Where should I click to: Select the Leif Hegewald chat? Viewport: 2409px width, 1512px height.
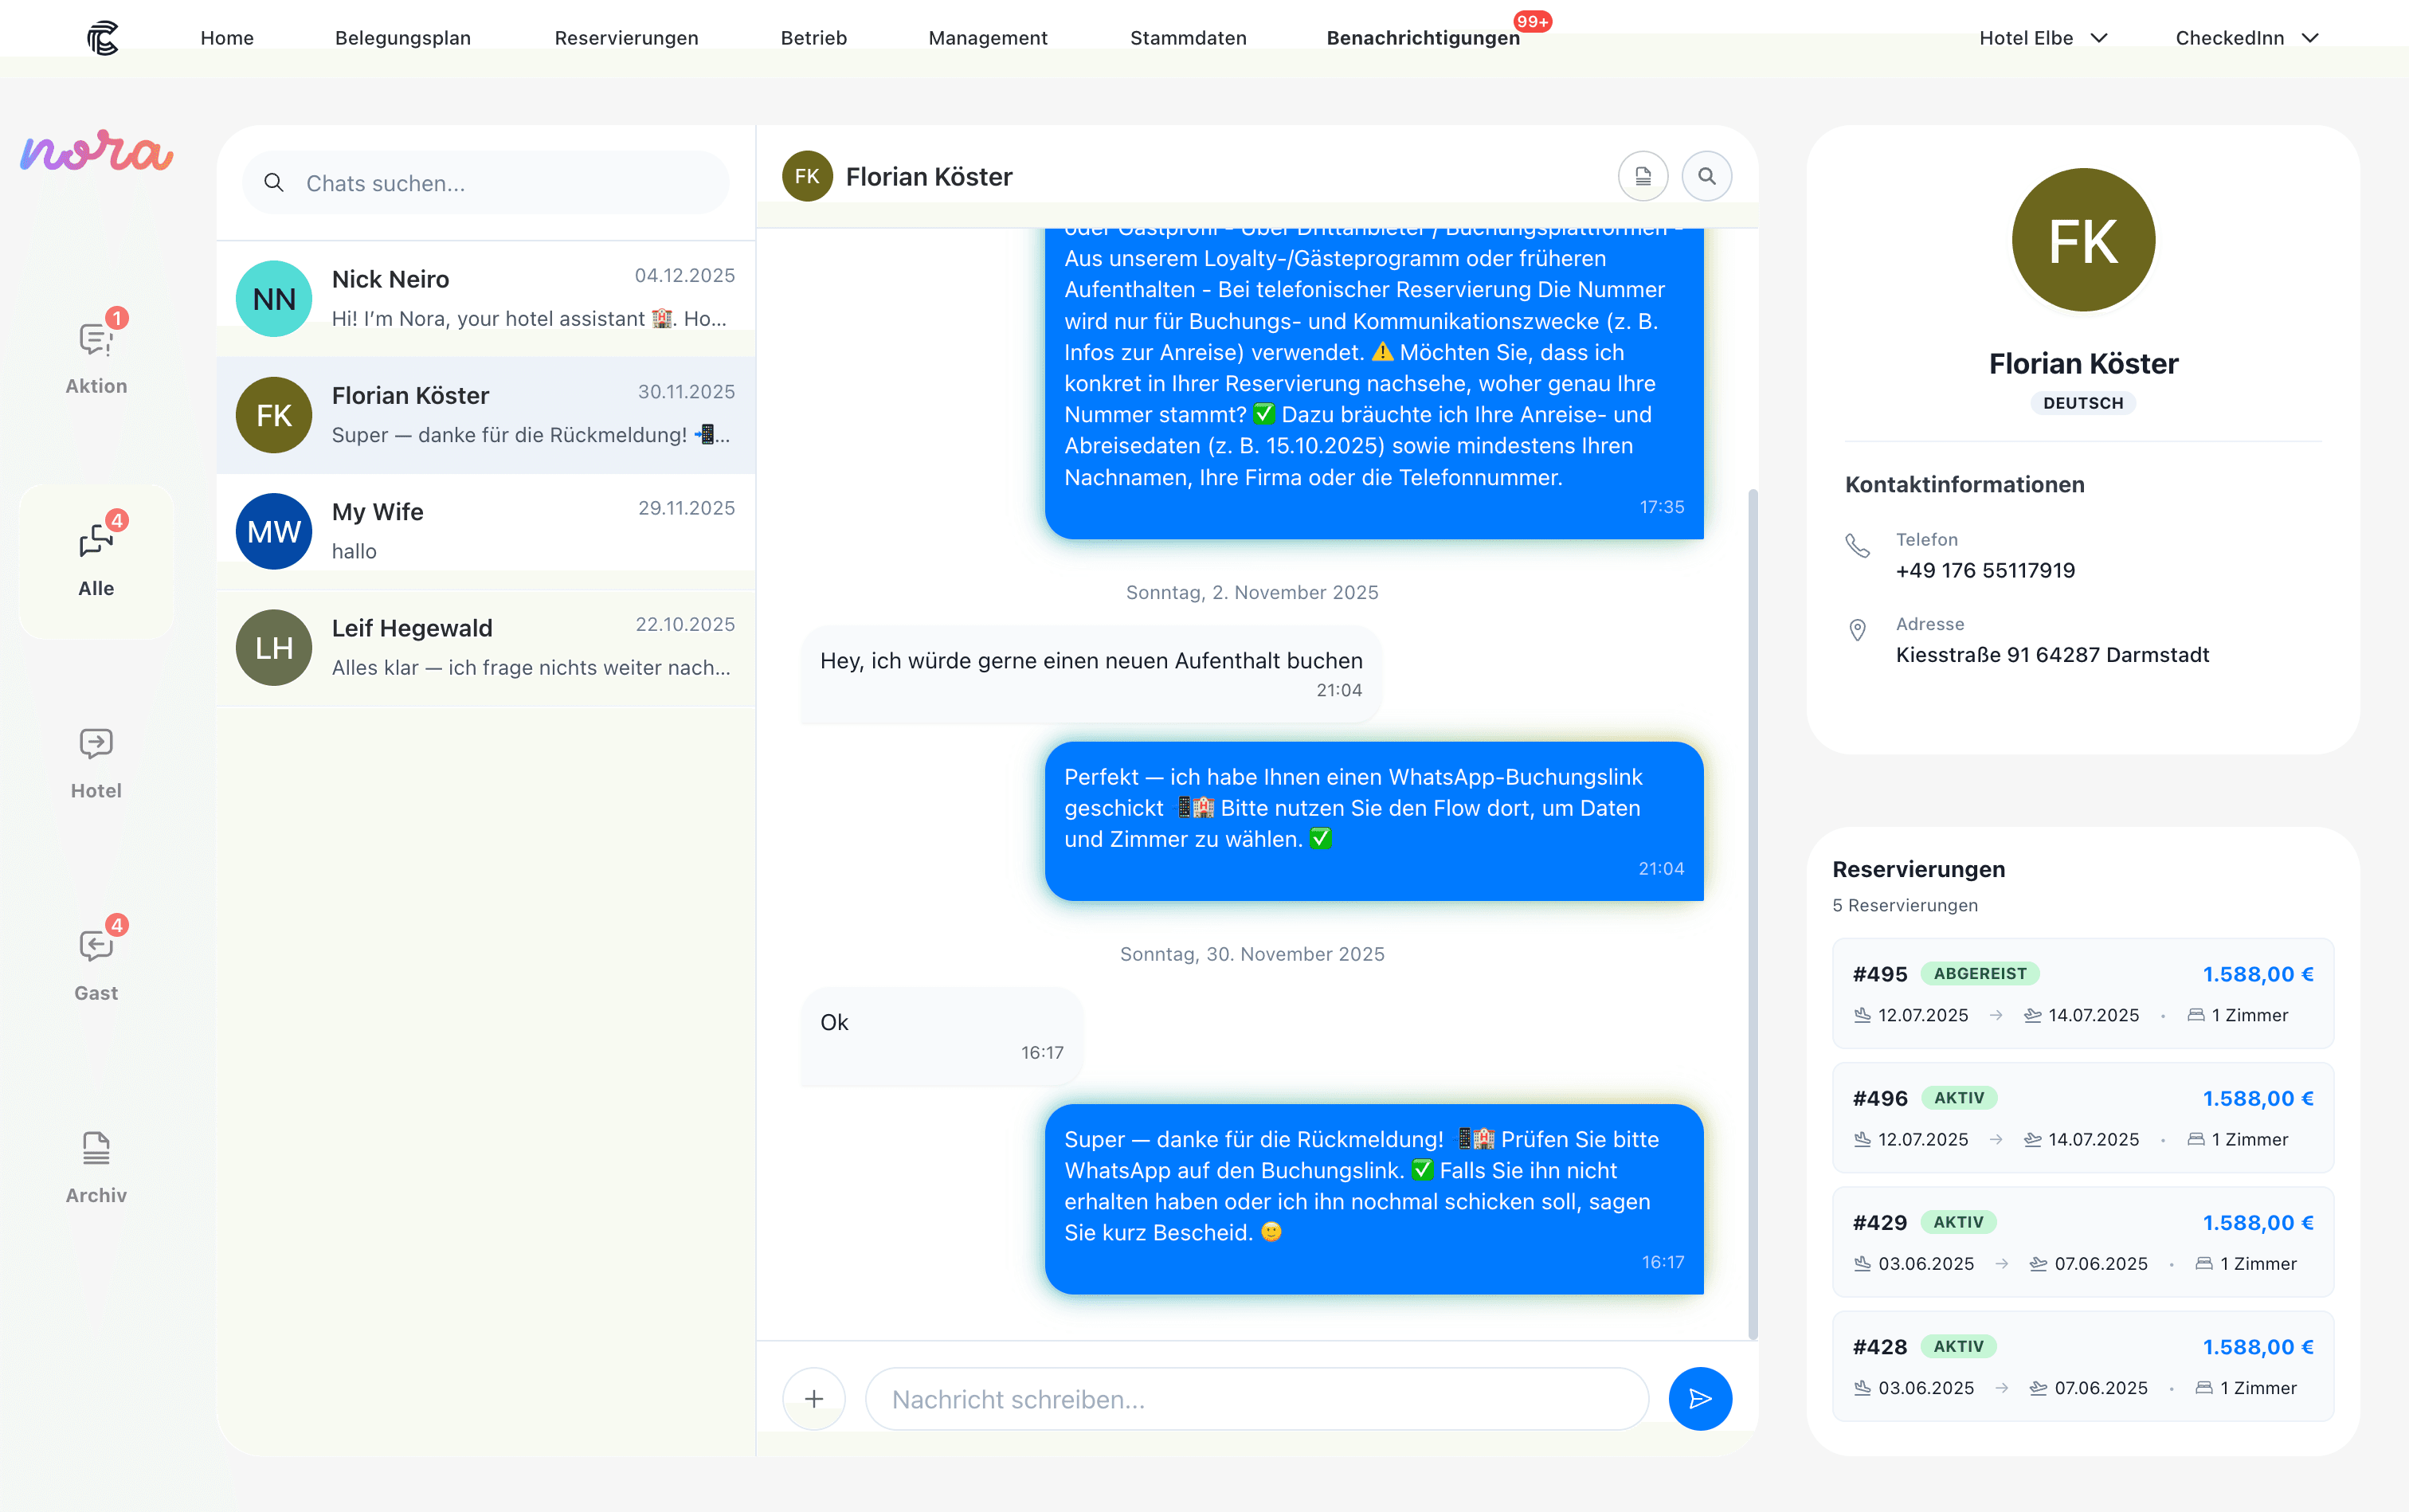(x=485, y=647)
